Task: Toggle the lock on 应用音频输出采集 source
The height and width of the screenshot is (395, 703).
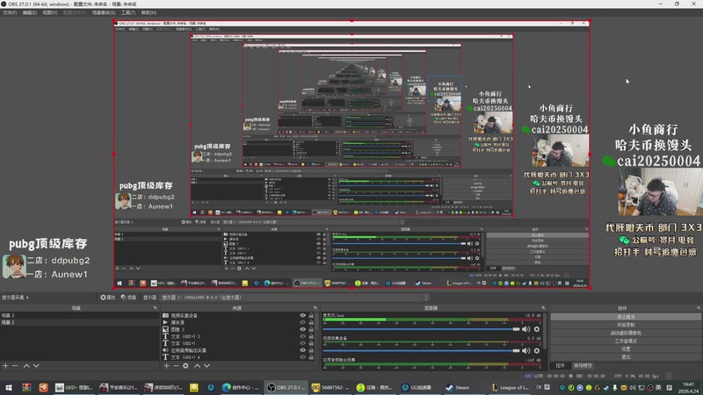Action: (x=311, y=350)
